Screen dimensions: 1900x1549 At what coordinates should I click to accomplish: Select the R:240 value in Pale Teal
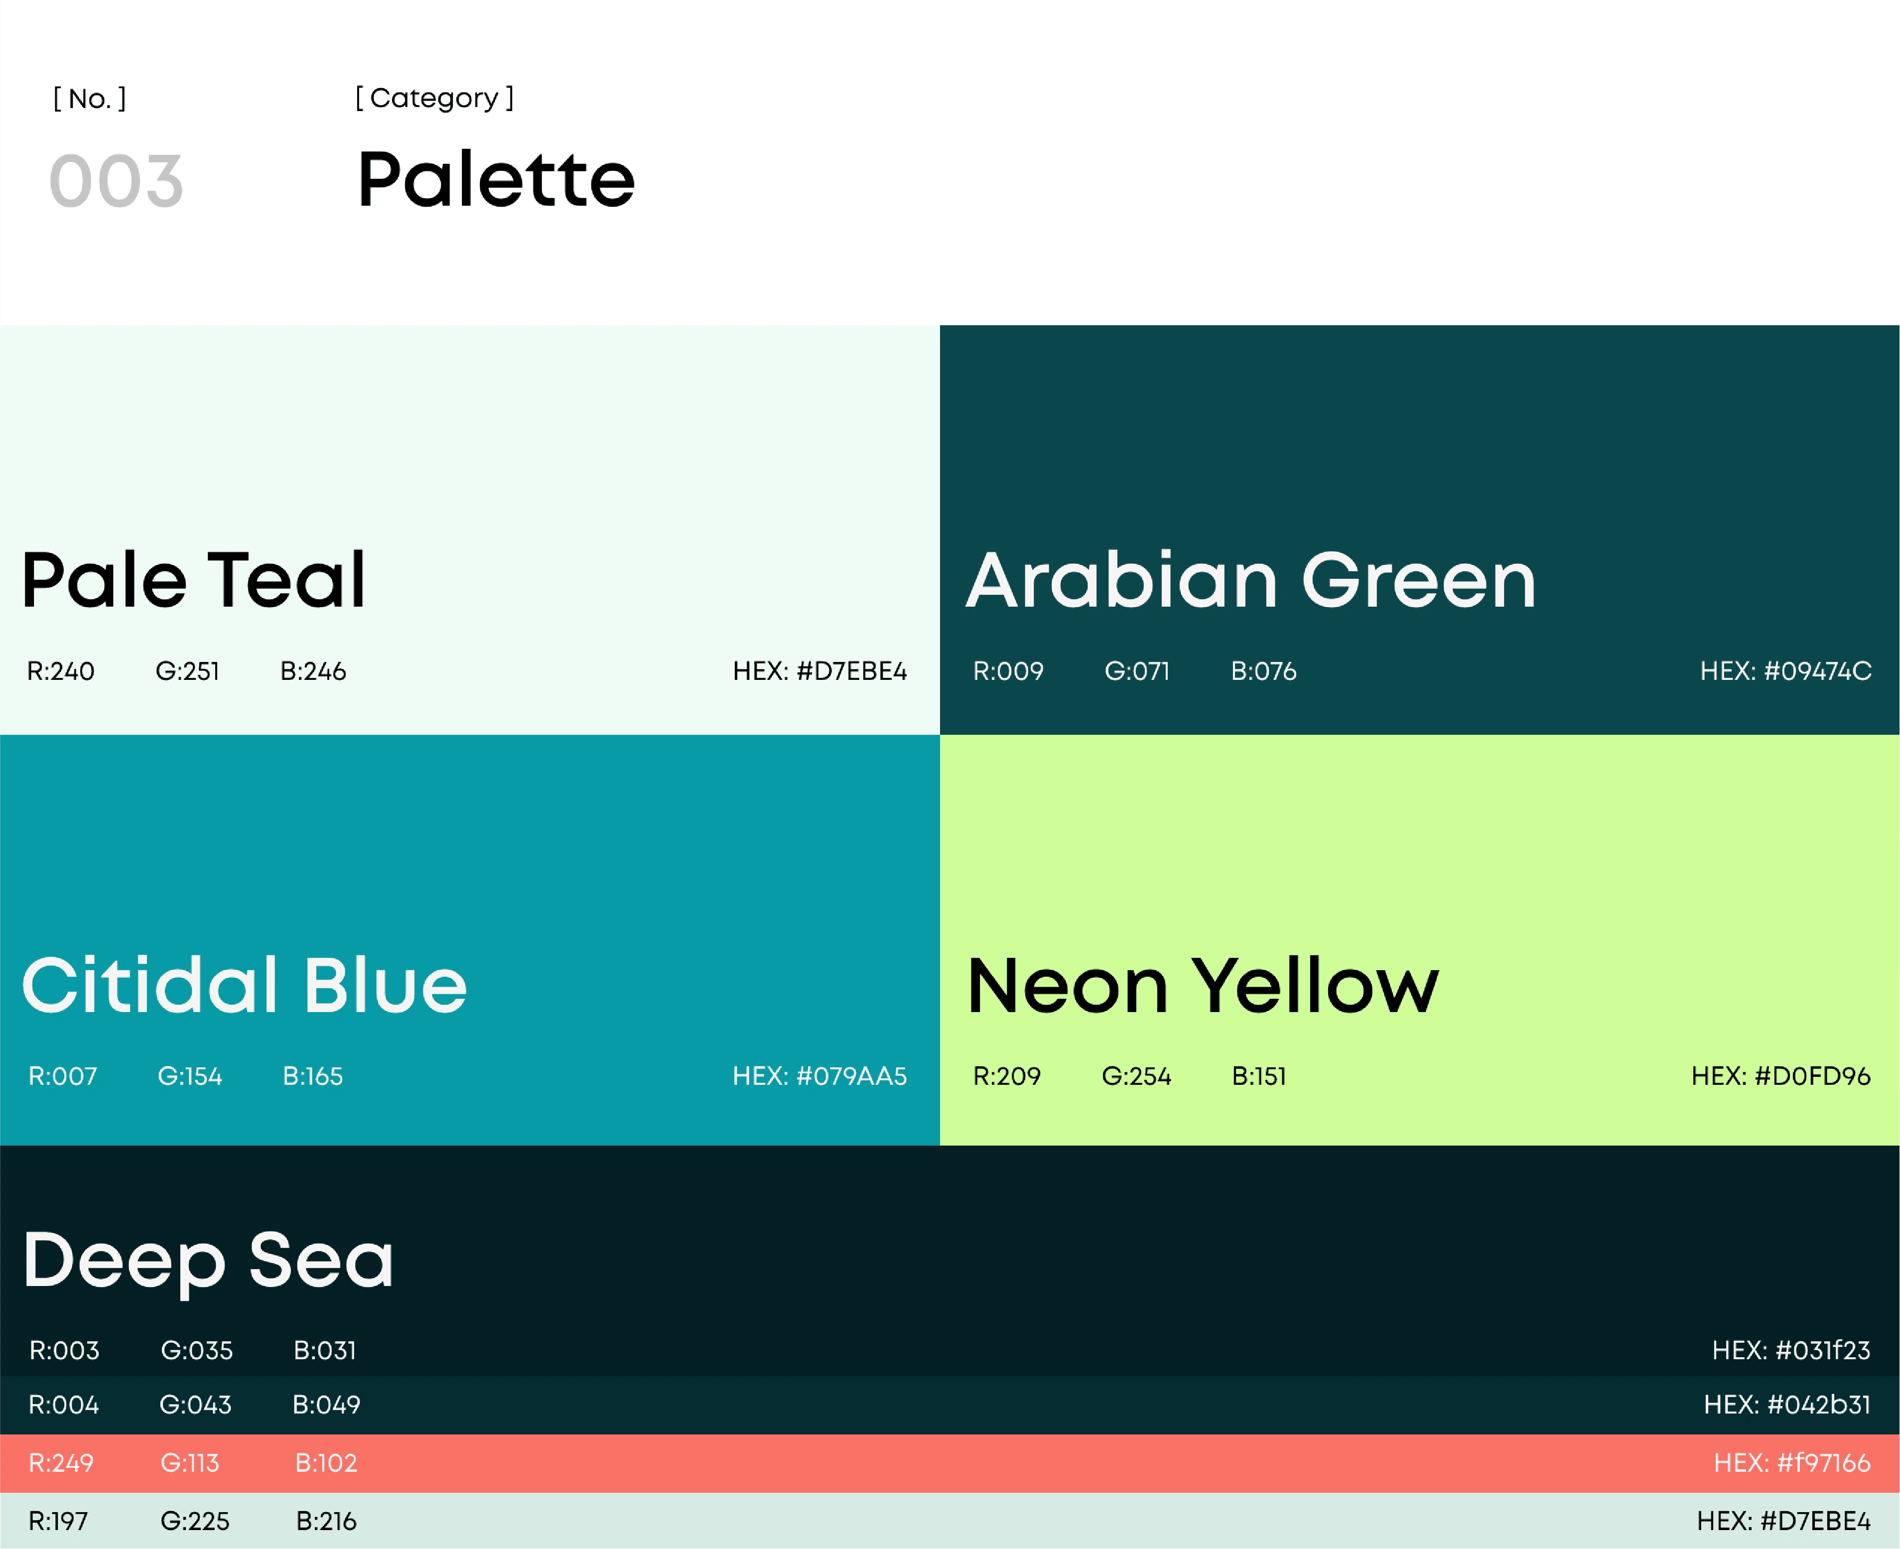[61, 671]
